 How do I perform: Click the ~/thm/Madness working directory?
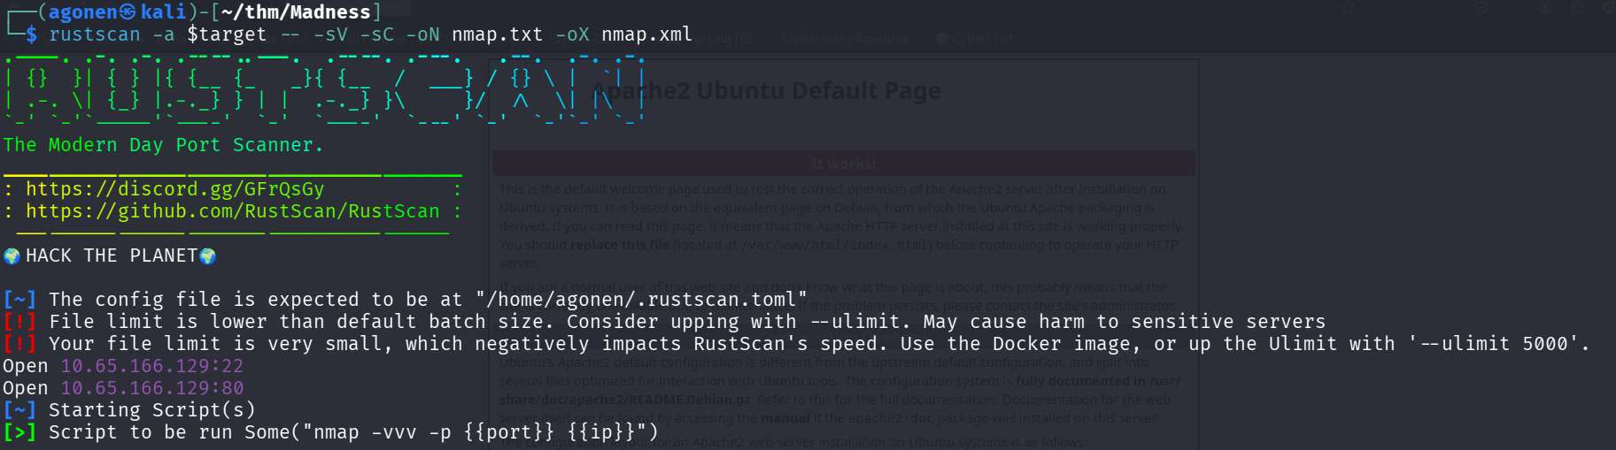296,12
